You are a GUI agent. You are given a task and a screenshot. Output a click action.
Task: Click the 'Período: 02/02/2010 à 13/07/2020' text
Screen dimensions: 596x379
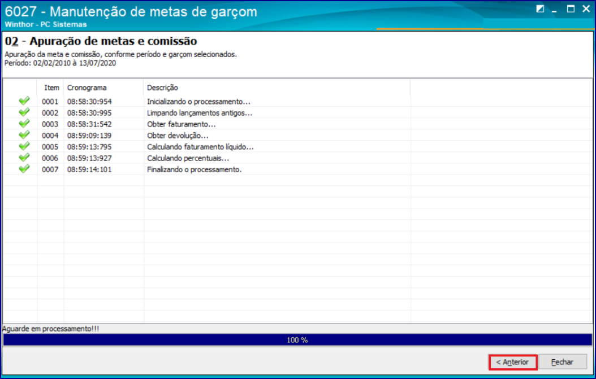60,63
